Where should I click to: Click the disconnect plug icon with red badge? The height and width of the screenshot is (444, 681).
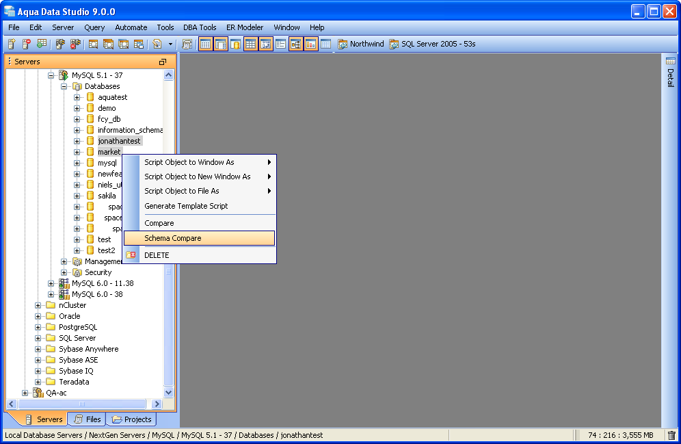coord(76,44)
